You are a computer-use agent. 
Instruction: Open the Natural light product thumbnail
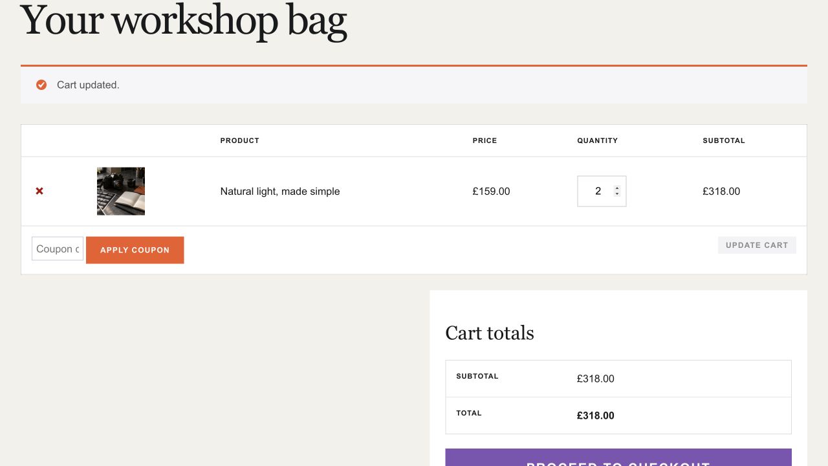point(121,191)
